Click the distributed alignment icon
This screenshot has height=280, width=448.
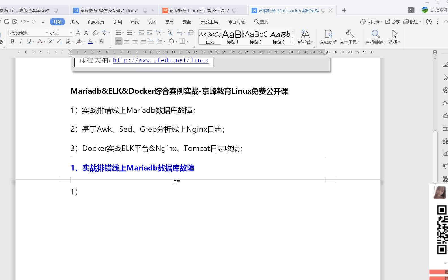pyautogui.click(x=151, y=41)
